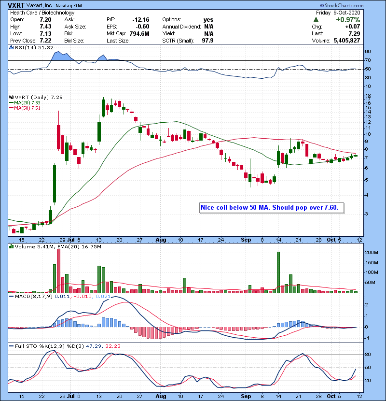
Task: Click the Annual Dividend N/A value
Action: 209,27
